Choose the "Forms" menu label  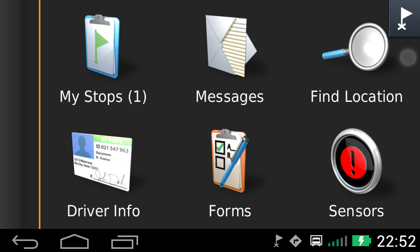[230, 211]
